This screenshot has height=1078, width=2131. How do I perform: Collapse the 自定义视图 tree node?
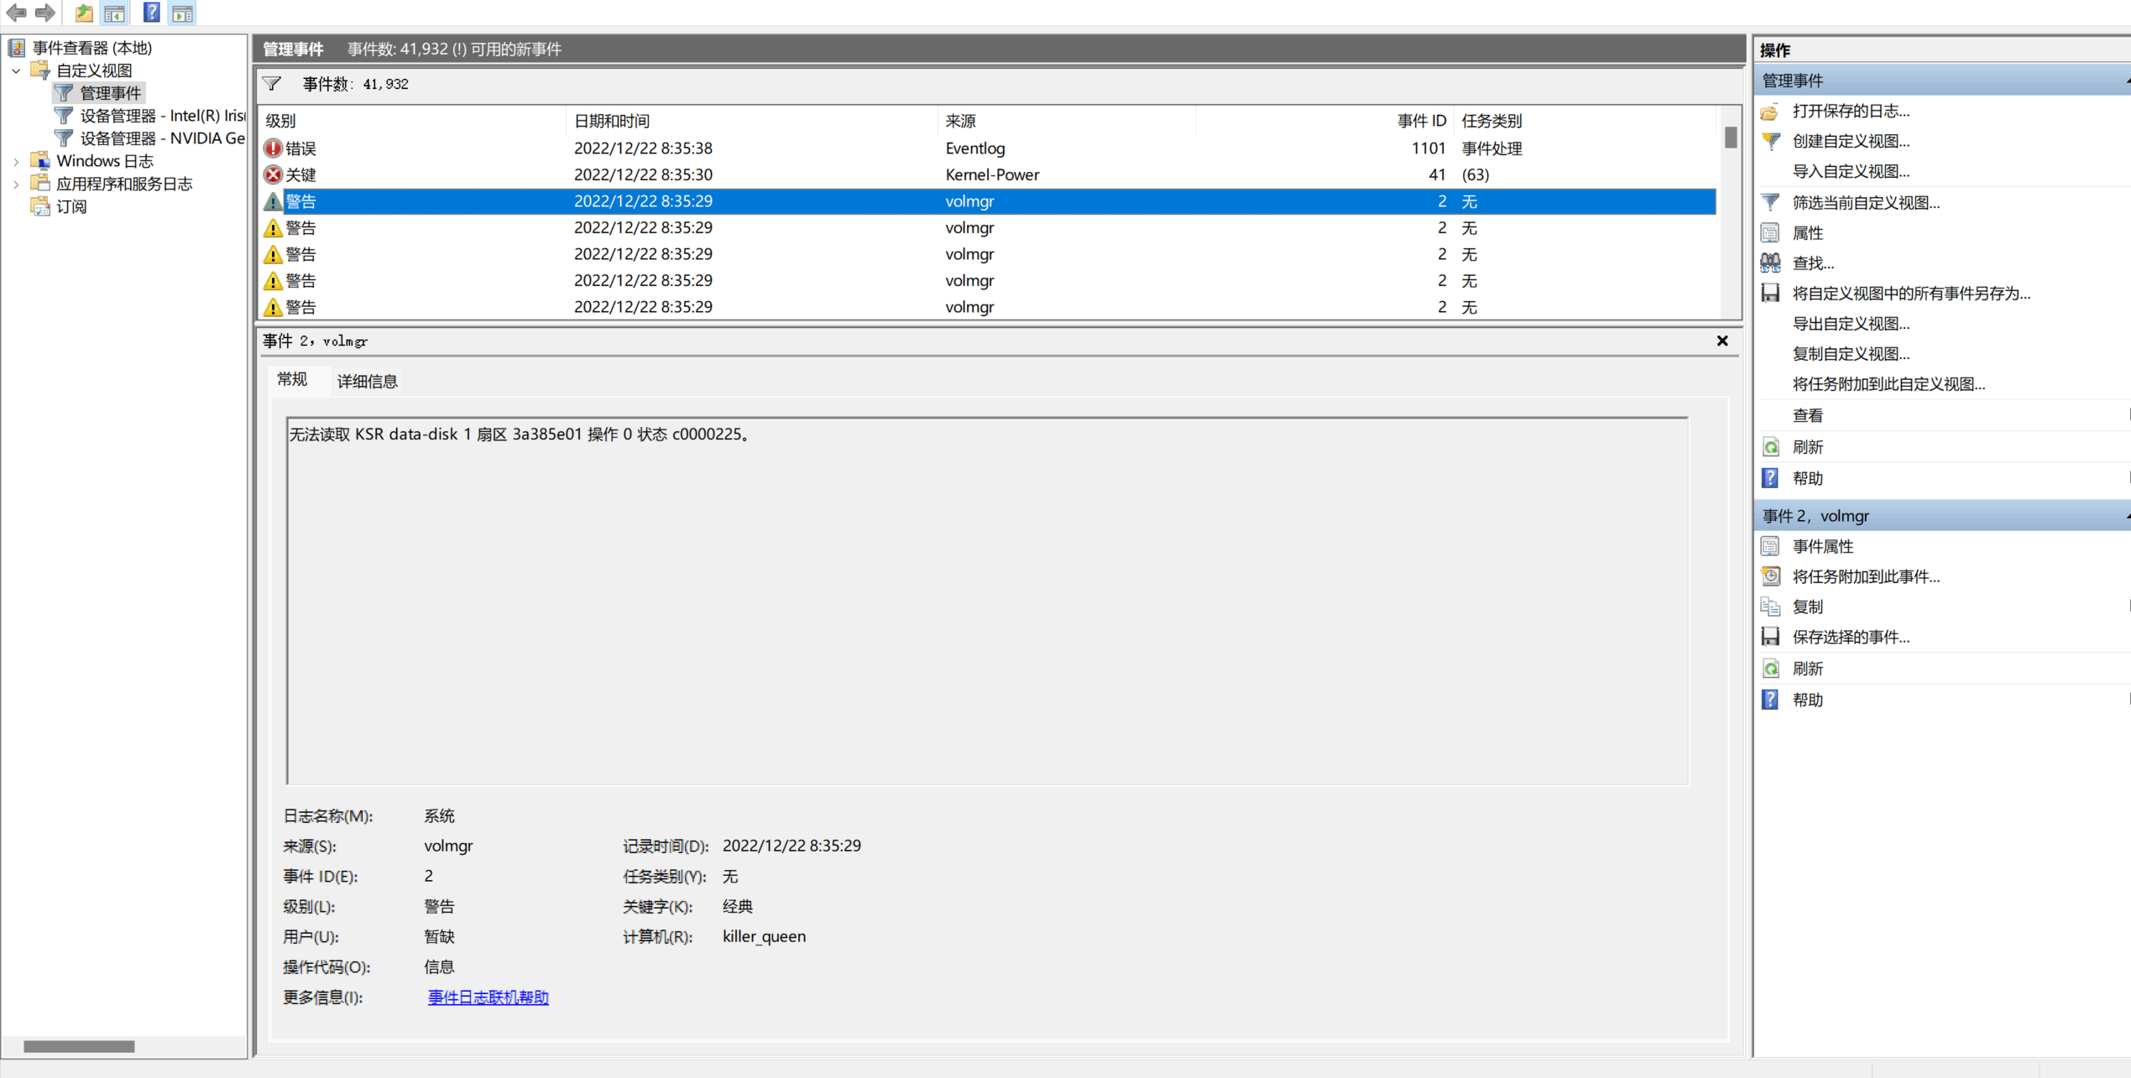[16, 70]
